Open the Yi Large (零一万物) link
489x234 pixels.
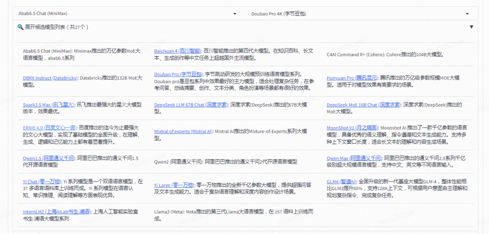coord(174,185)
